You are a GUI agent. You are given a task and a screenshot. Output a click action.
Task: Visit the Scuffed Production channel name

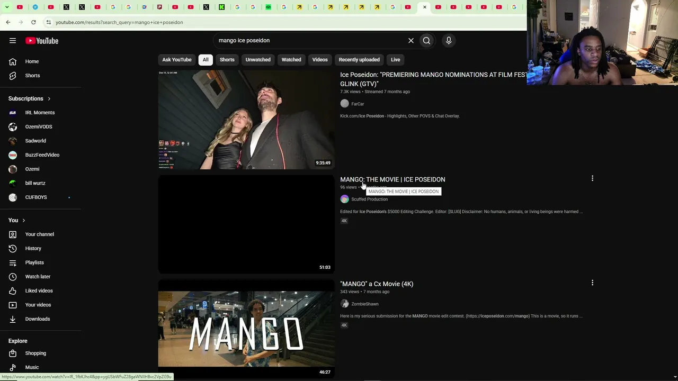(369, 199)
